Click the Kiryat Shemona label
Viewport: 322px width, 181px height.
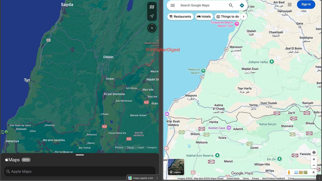[x=115, y=94]
